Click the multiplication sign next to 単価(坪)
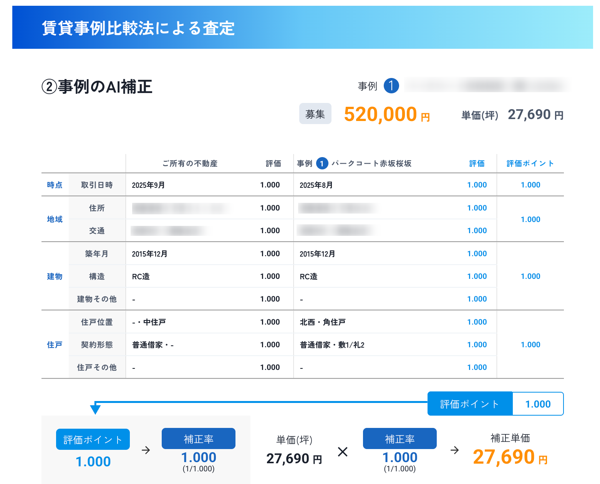Image resolution: width=600 pixels, height=484 pixels. [343, 452]
